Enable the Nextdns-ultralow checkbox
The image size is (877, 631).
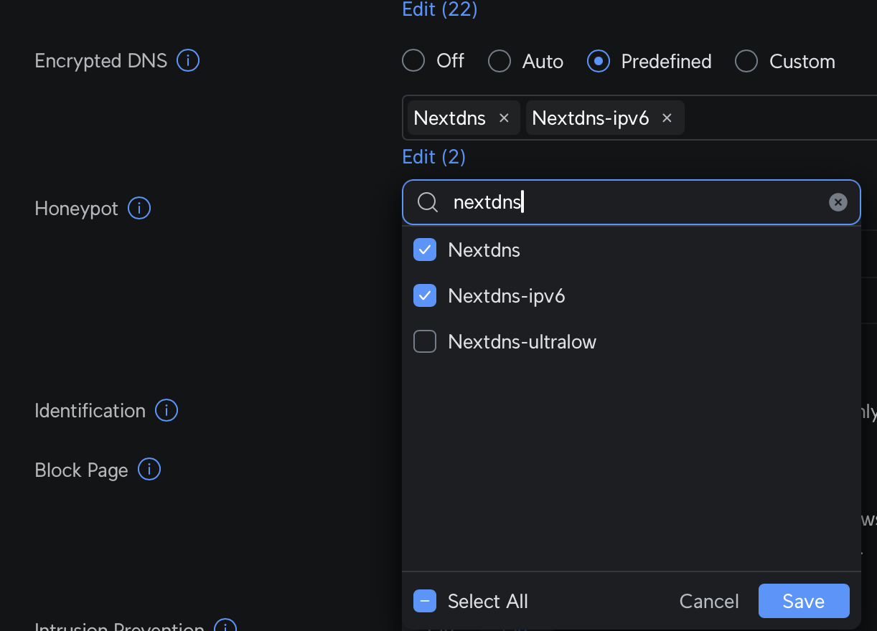point(425,342)
